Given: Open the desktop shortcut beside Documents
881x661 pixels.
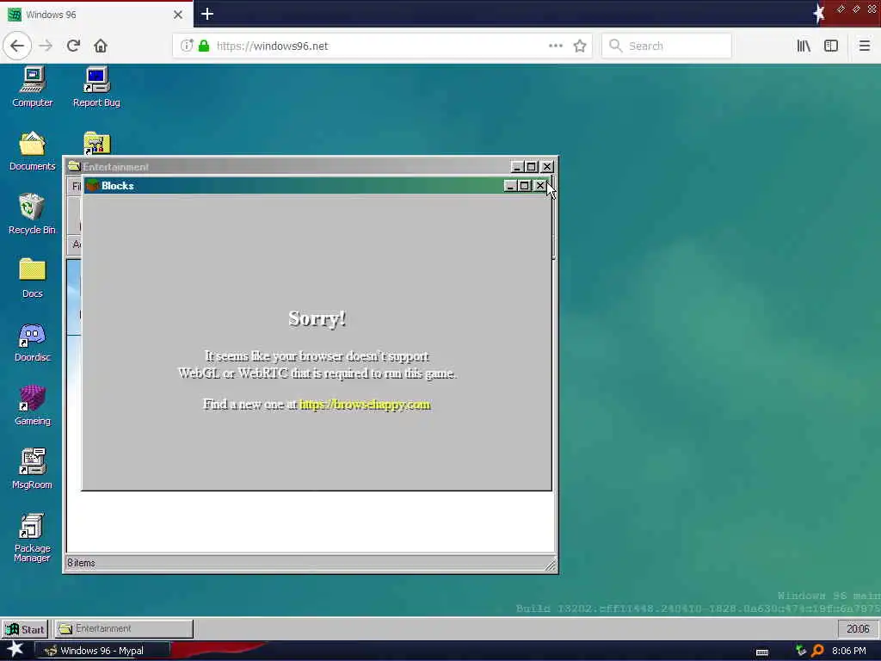Looking at the screenshot, I should (96, 143).
